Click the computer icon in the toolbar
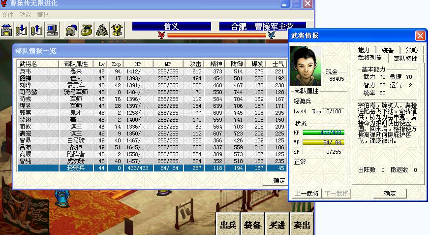Viewport: 430px width, 235px height. tap(52, 30)
